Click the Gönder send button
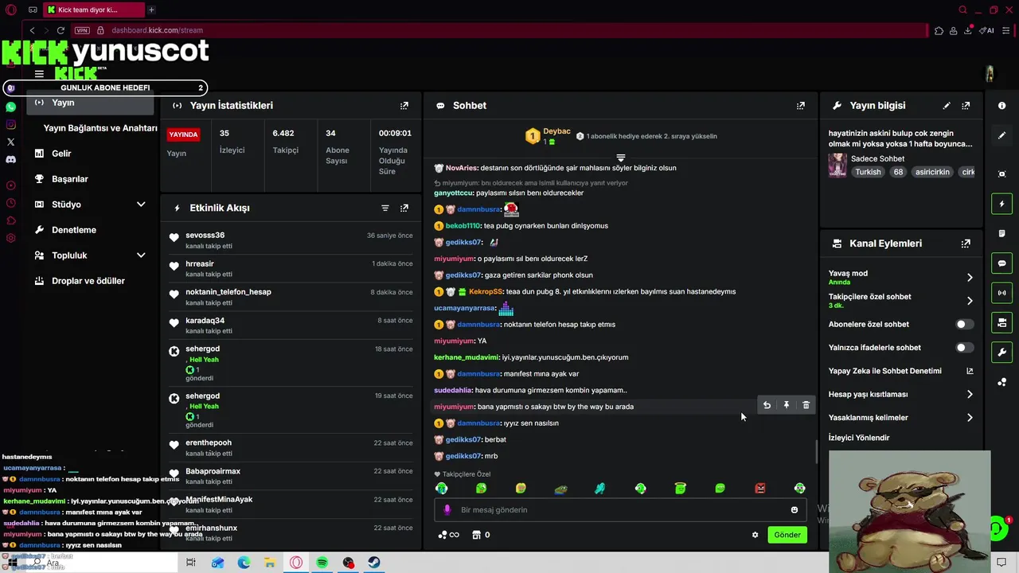 [787, 535]
